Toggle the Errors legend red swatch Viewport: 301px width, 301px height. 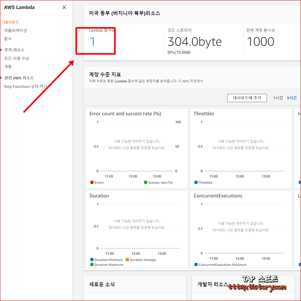92,182
